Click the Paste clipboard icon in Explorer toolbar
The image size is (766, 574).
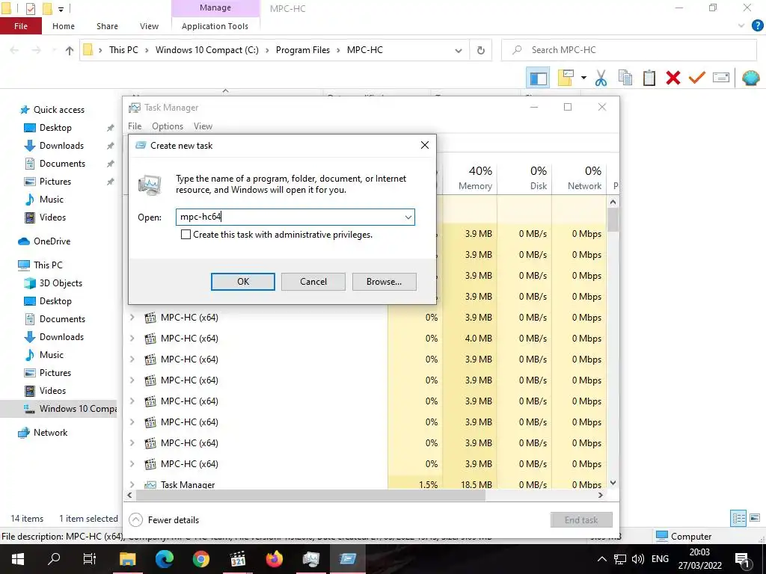[x=649, y=78]
